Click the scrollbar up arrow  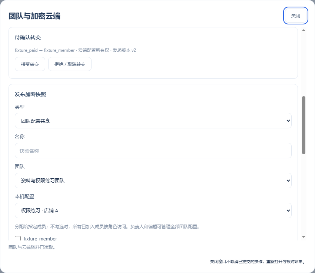coord(304,30)
